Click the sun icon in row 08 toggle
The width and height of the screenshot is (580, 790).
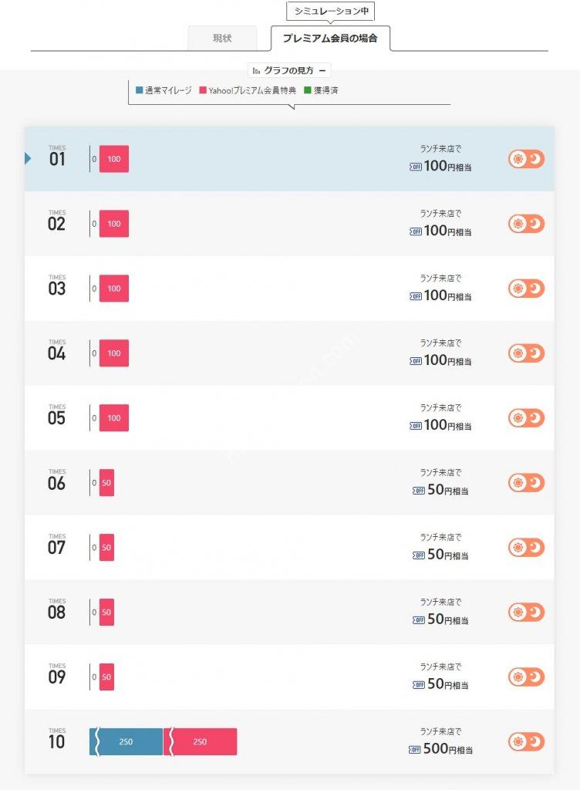point(518,612)
